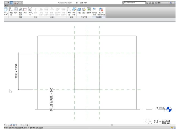
Task: Select the Model Line tool
Action: [11, 11]
